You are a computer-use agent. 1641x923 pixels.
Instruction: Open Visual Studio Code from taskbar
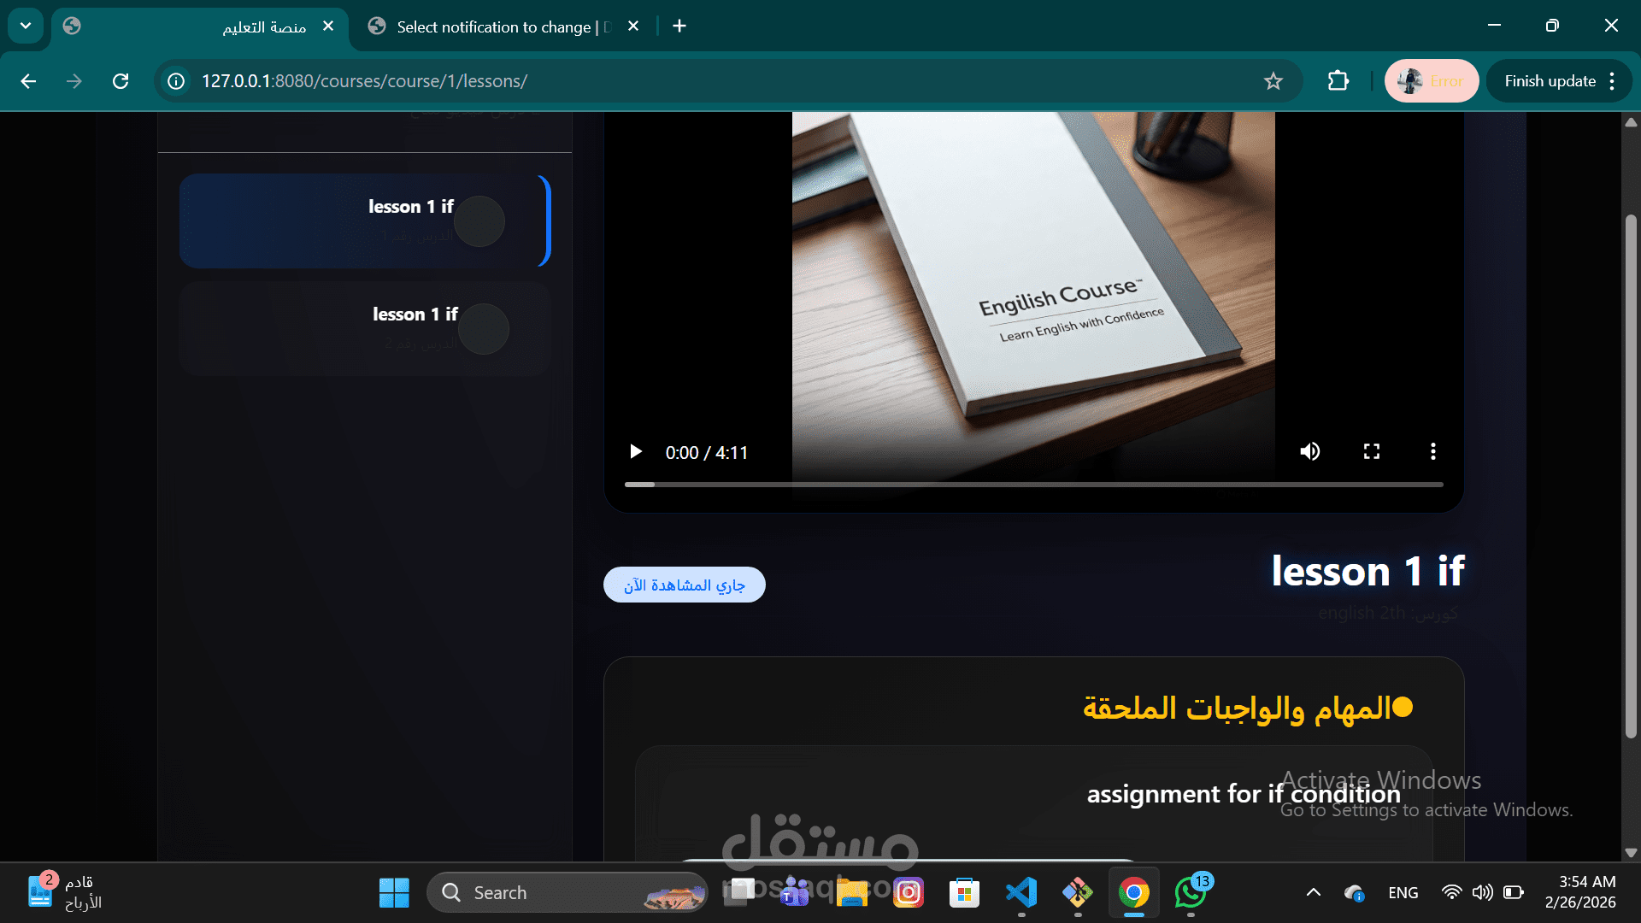(x=1021, y=892)
